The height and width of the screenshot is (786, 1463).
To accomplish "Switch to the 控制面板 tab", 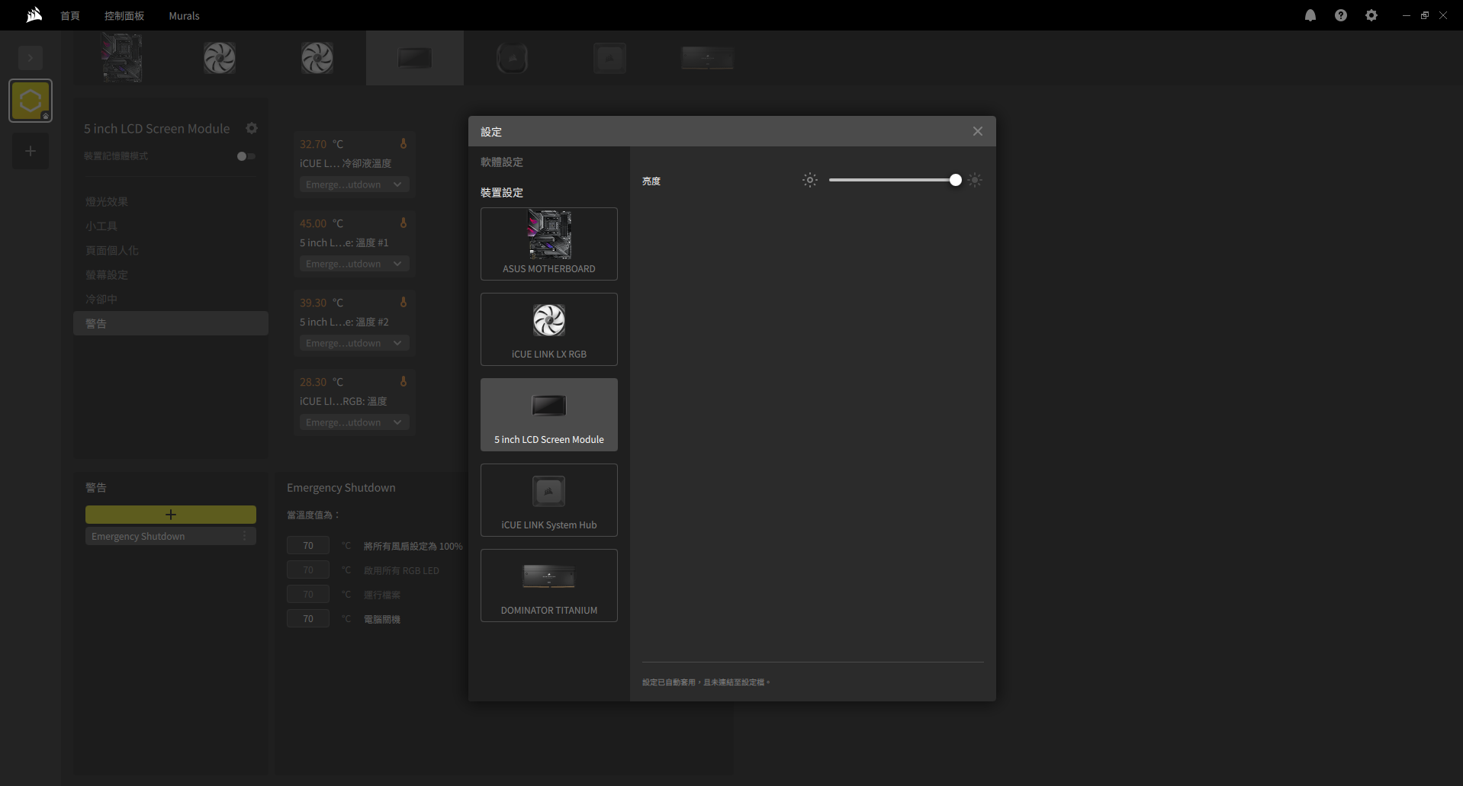I will (124, 15).
